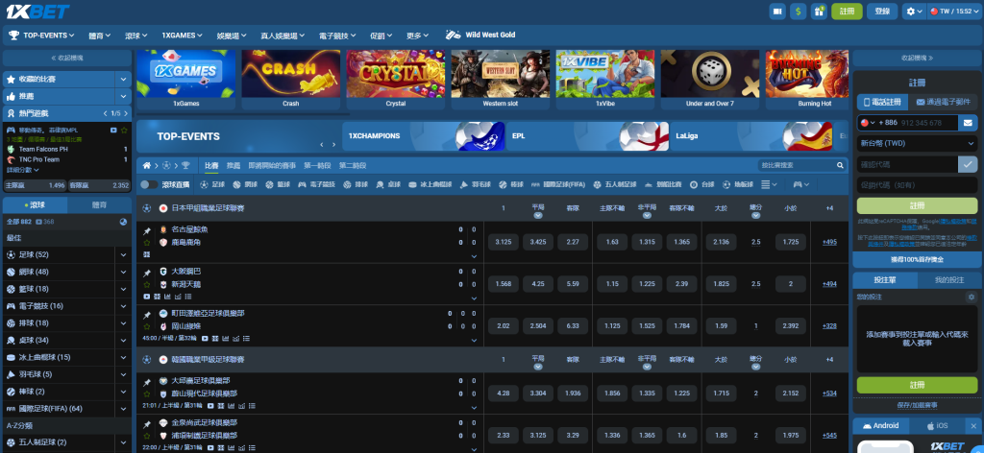Open the Crash game thumbnail
The width and height of the screenshot is (984, 453).
pyautogui.click(x=290, y=74)
